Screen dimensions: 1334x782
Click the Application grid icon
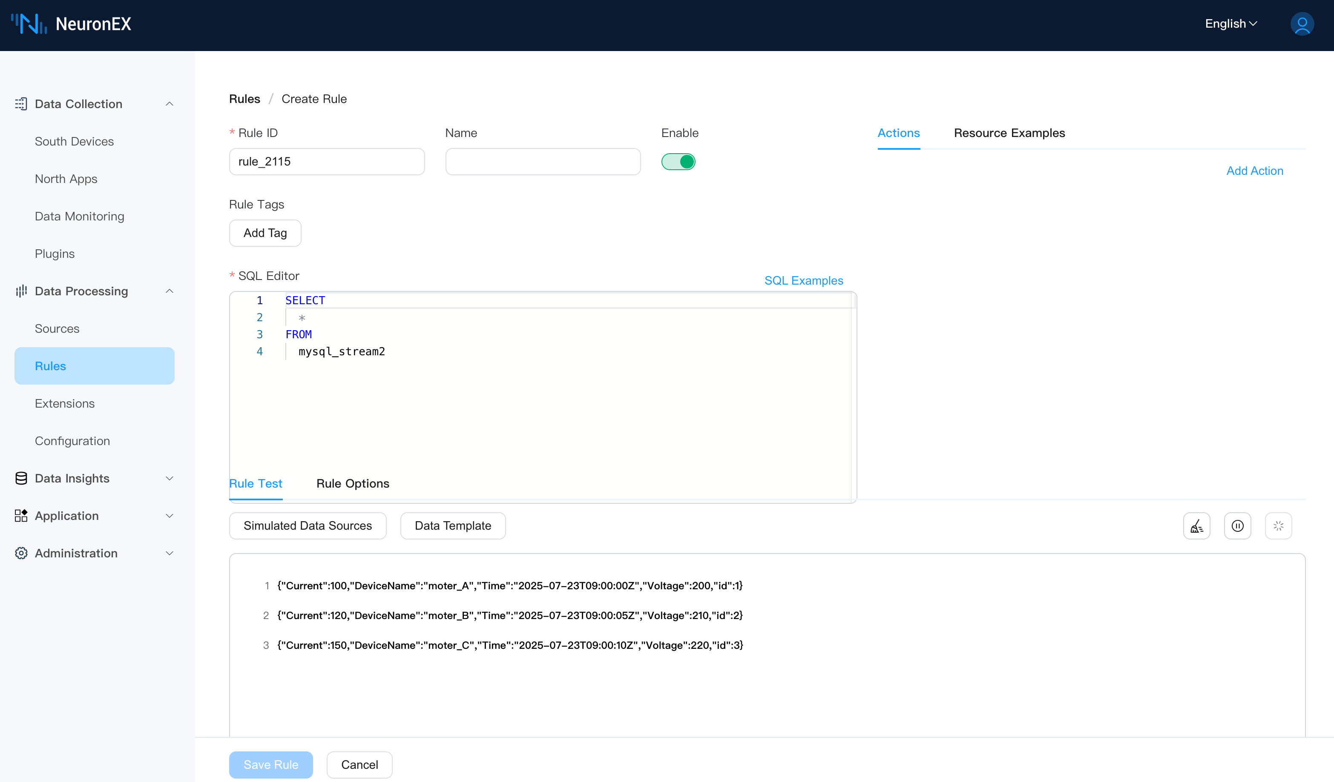click(x=21, y=516)
